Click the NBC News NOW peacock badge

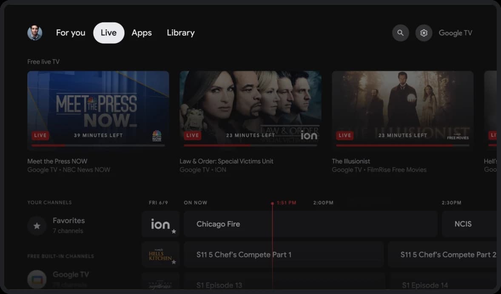(x=157, y=136)
